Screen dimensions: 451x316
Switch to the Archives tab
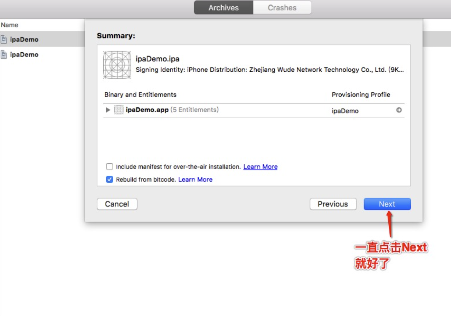tap(223, 7)
